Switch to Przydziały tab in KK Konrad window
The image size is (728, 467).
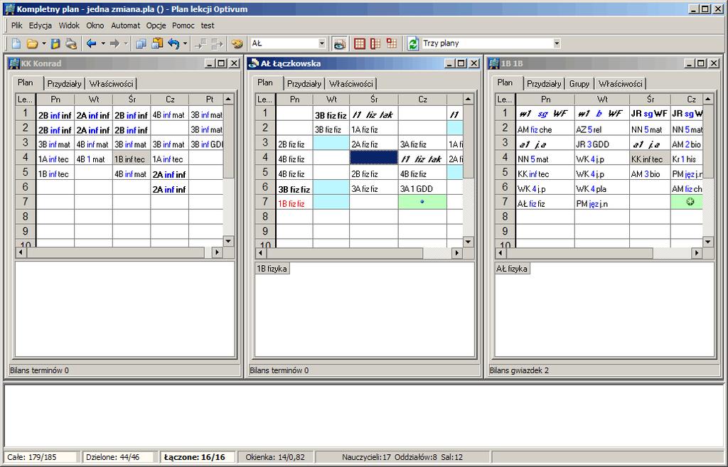pyautogui.click(x=64, y=84)
